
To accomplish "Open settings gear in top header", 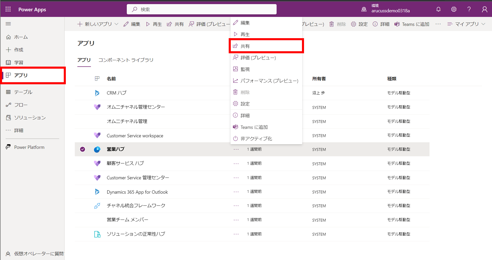I will [454, 9].
